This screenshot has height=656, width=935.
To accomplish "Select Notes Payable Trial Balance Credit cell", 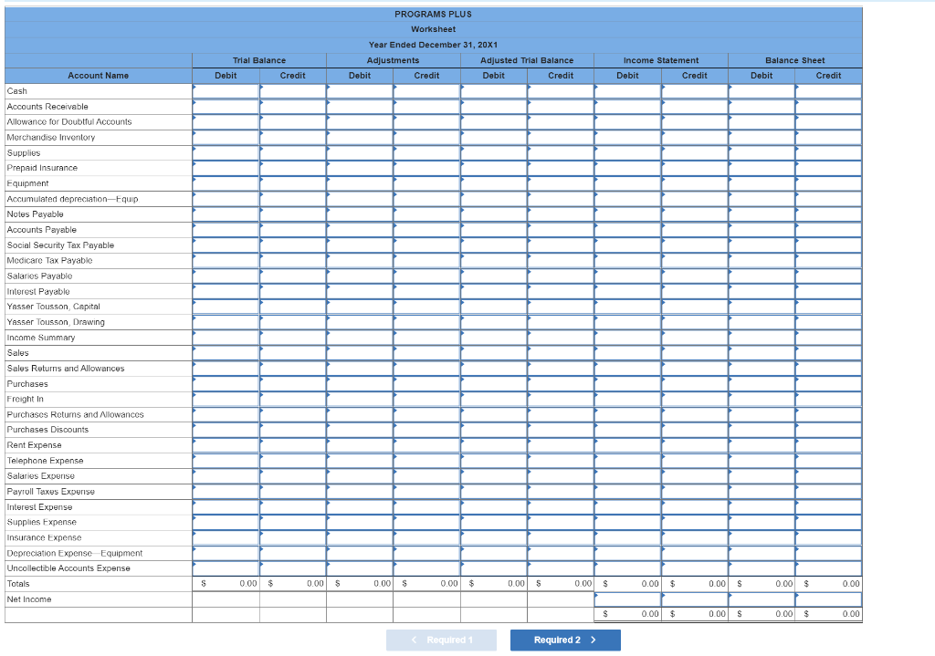I will tap(293, 214).
